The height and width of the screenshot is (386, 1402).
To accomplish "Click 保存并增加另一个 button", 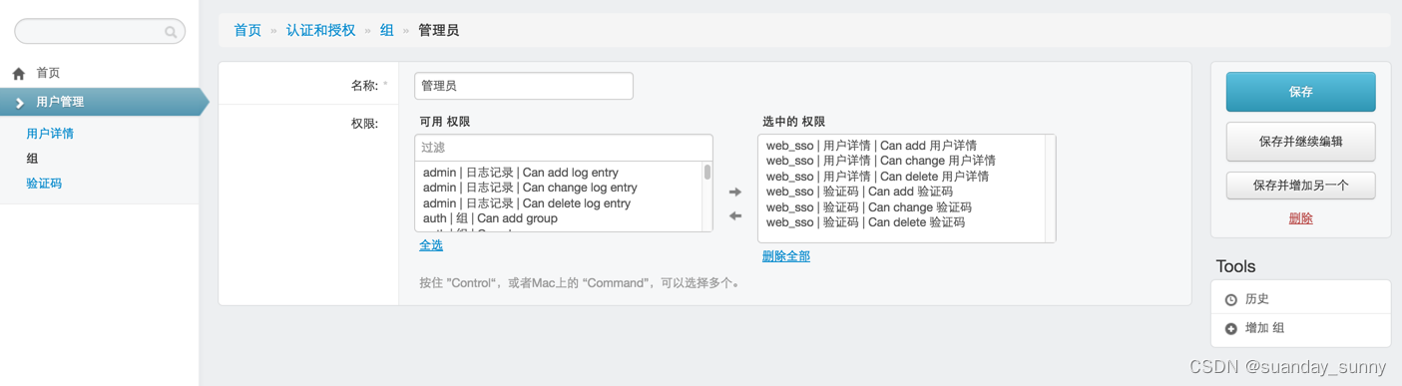I will [x=1300, y=186].
